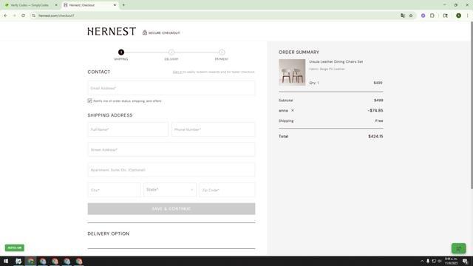Open the translate page icon

coord(403,16)
